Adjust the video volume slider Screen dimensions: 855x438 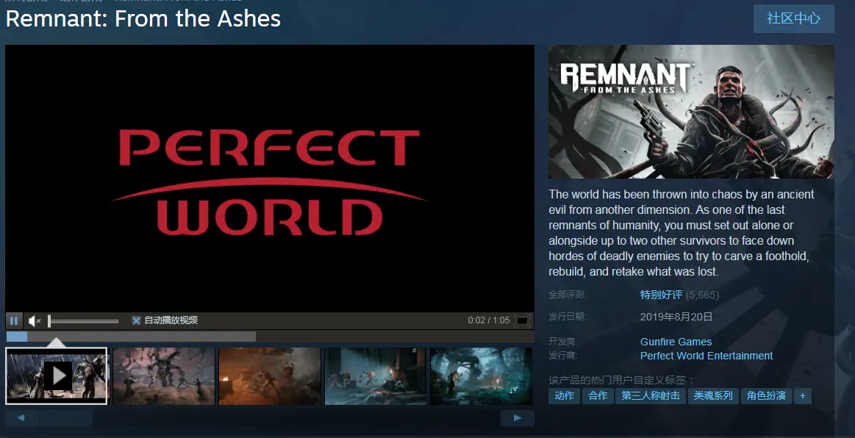[83, 321]
